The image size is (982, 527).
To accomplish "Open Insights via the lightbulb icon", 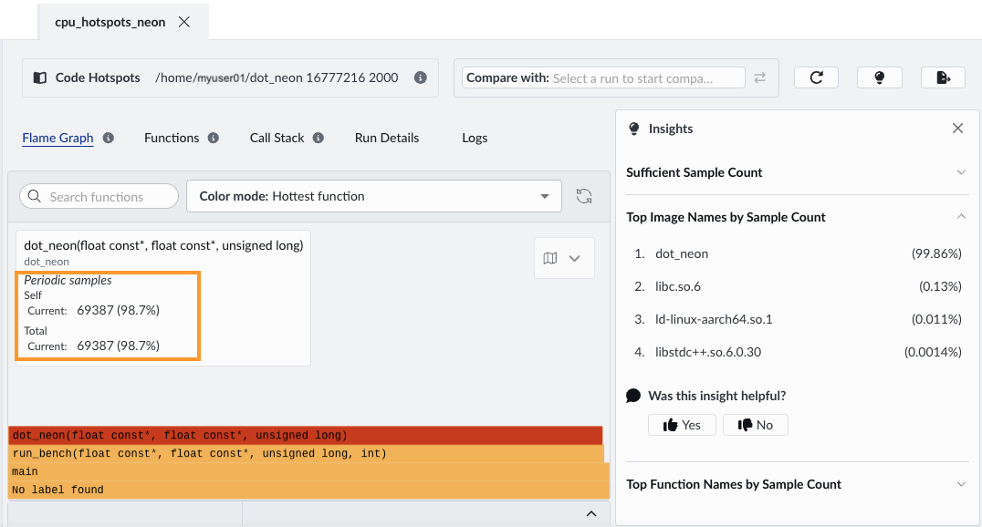I will coord(879,77).
